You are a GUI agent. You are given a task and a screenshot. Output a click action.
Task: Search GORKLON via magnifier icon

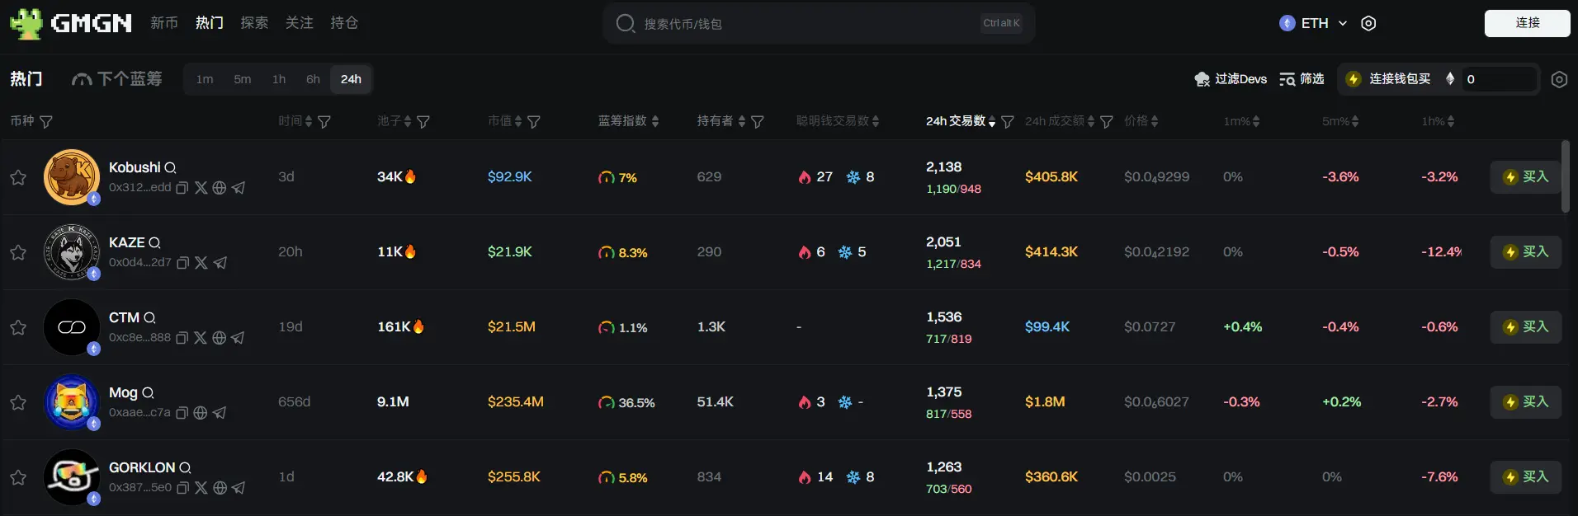click(x=185, y=468)
